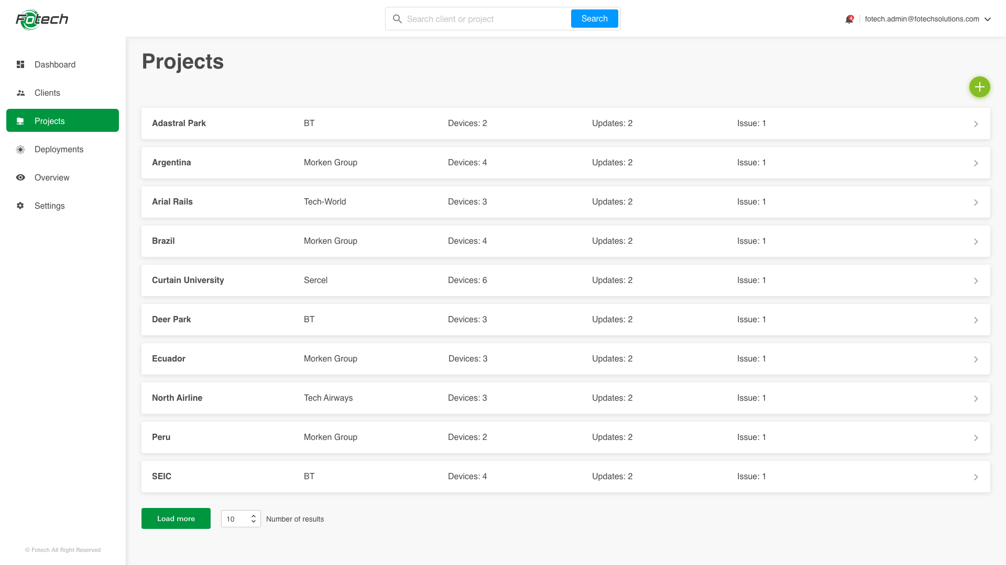Click the Dashboard grid icon in sidebar
The image size is (1006, 565).
point(20,64)
